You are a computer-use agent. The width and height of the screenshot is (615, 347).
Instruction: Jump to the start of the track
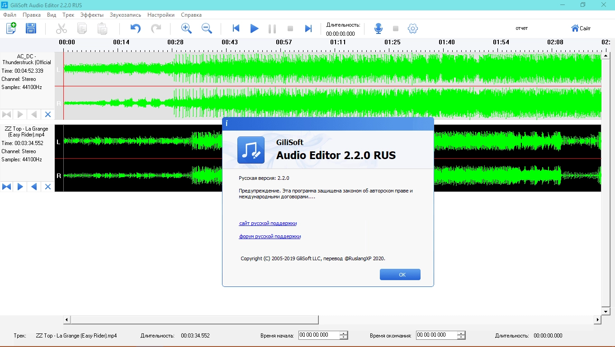[x=236, y=28]
